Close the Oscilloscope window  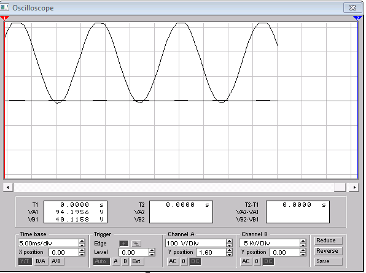352,8
